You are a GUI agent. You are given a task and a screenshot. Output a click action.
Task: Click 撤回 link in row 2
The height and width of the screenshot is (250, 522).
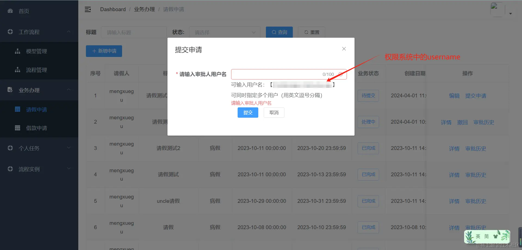(462, 122)
